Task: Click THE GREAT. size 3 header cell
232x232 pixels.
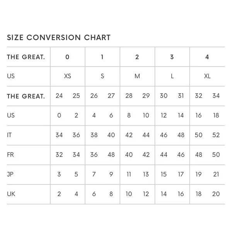Action: (172, 57)
